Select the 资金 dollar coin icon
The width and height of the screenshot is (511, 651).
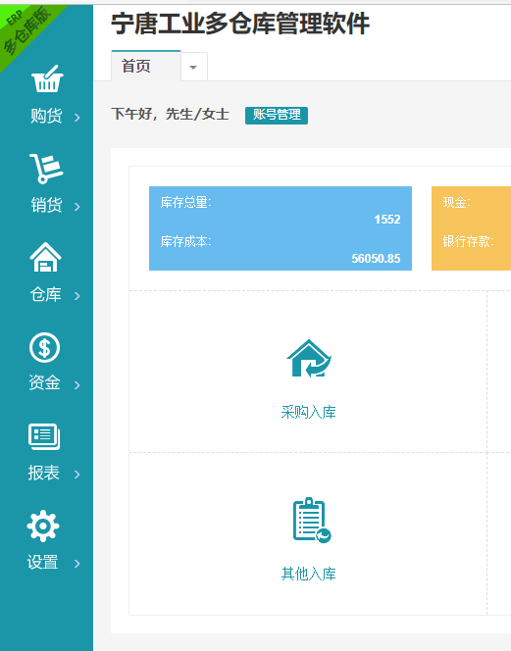(x=45, y=347)
